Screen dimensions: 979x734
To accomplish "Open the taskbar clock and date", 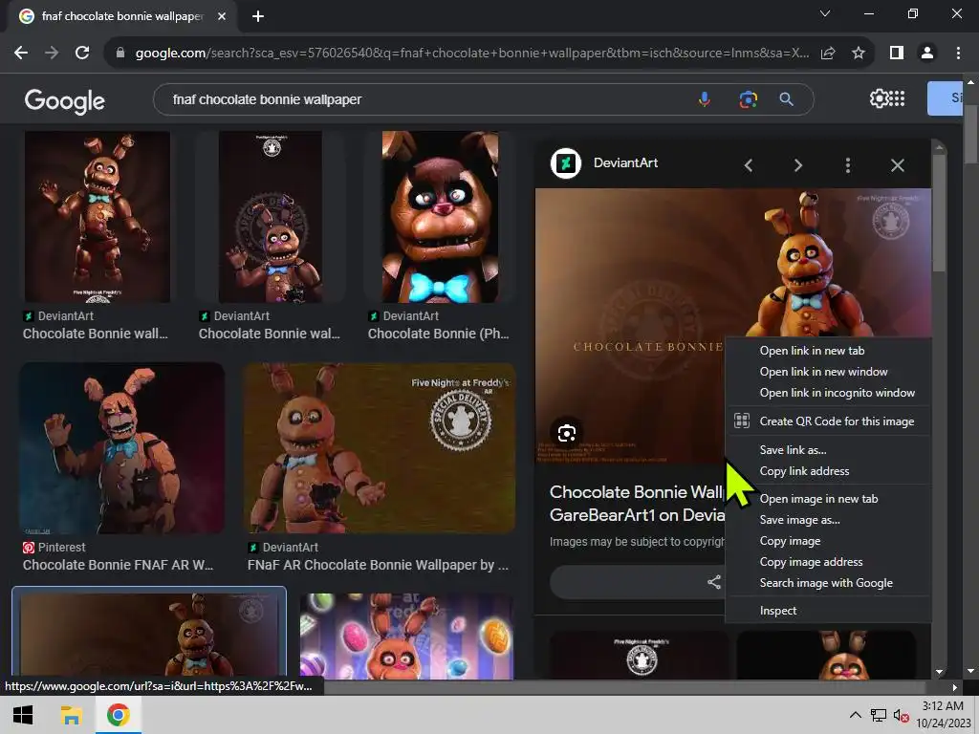I will (x=943, y=715).
